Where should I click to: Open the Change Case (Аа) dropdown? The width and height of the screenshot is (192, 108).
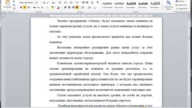tap(54, 3)
